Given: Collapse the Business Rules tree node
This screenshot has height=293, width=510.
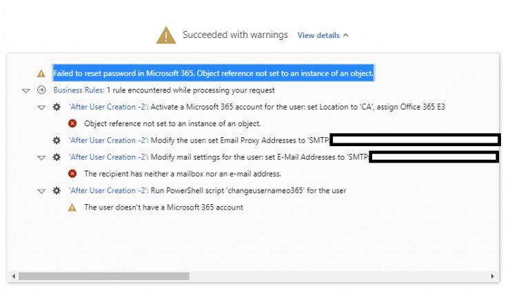Looking at the screenshot, I should (x=26, y=90).
